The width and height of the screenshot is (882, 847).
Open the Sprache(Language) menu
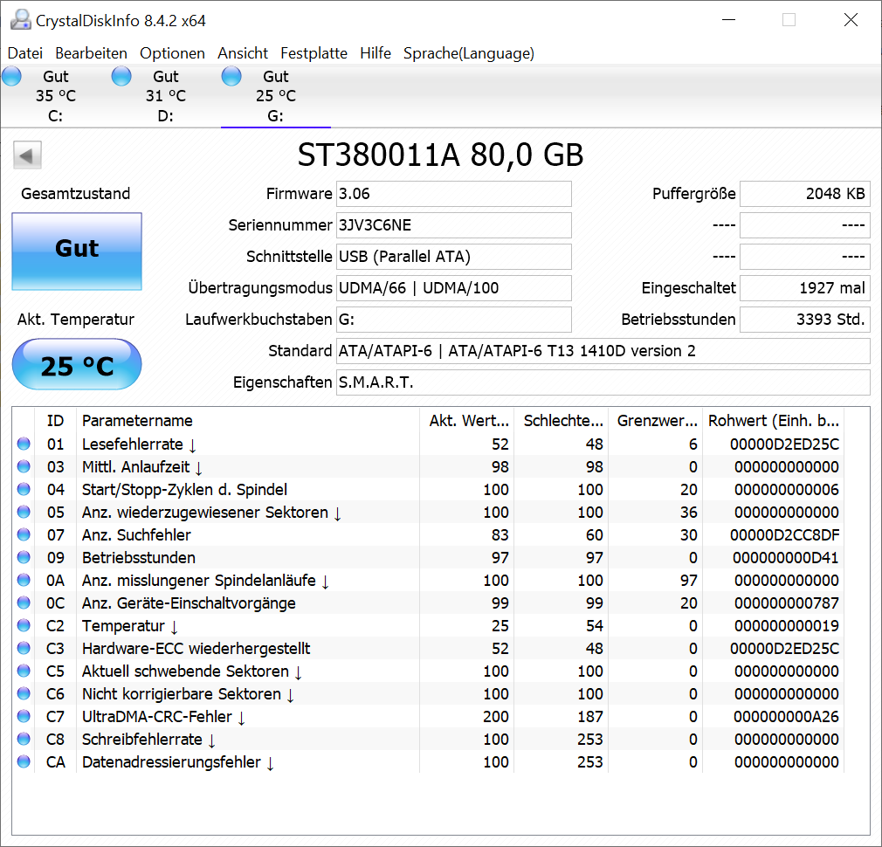(x=469, y=53)
